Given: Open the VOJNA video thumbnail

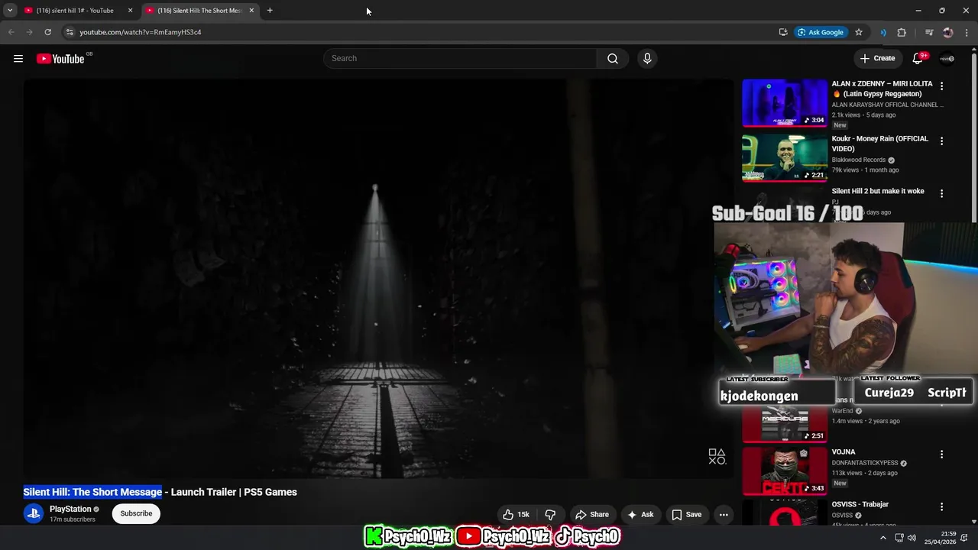Looking at the screenshot, I should click(x=785, y=471).
